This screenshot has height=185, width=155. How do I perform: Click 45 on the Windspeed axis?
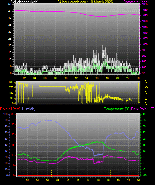point(10,11)
